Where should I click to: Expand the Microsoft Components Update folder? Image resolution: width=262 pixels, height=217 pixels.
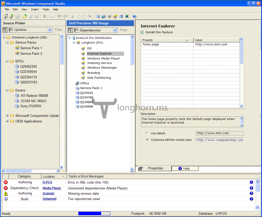tap(7, 116)
